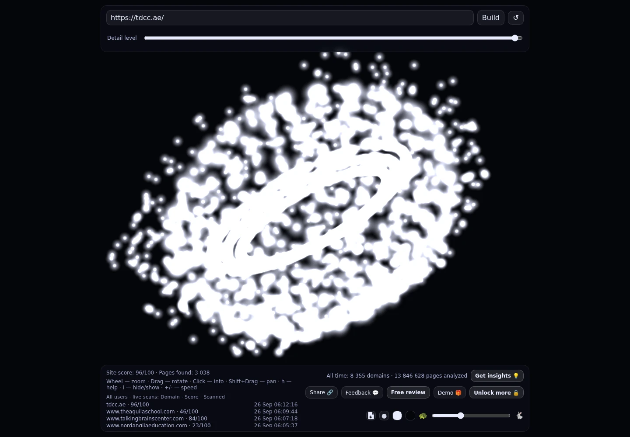Viewport: 630px width, 437px height.
Task: Open Get insights
Action: click(x=497, y=376)
